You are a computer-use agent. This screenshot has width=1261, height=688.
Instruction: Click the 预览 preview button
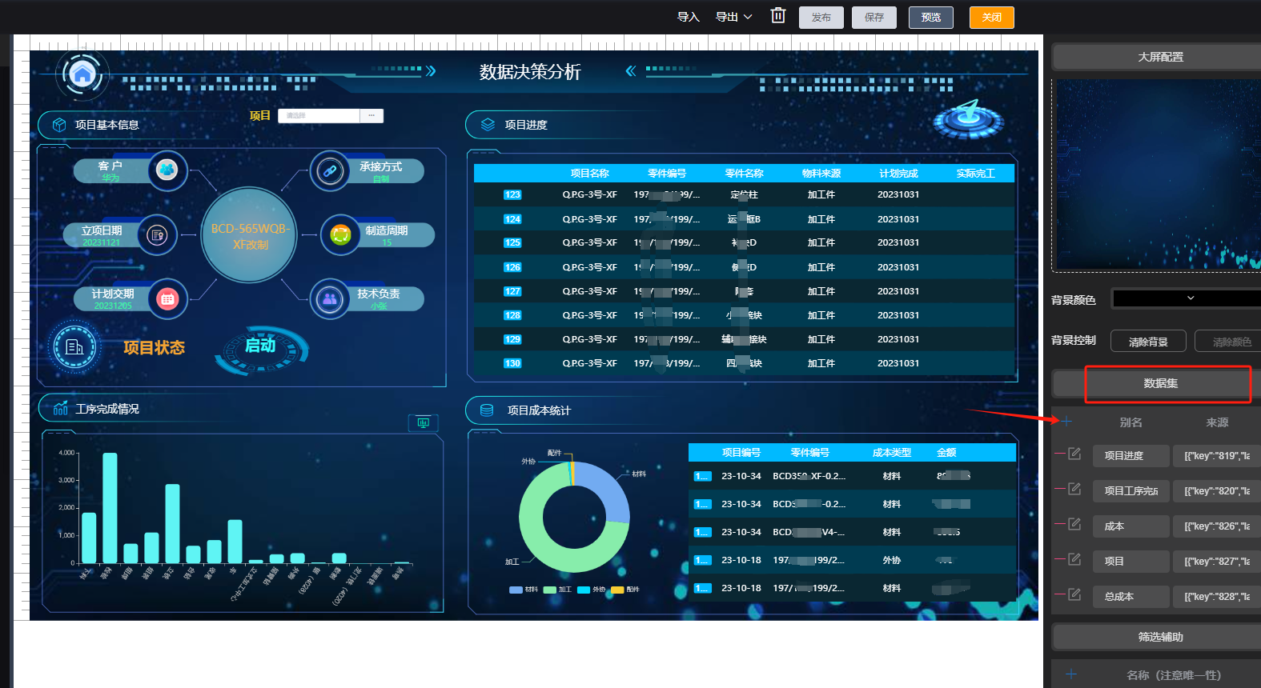pos(930,18)
